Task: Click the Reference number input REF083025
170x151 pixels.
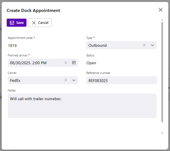Action: pyautogui.click(x=121, y=80)
